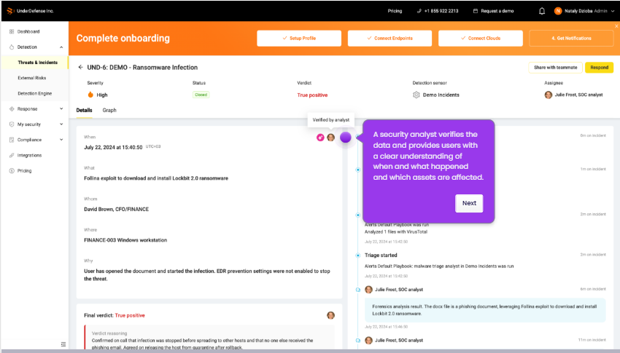Open the Pricing link in the top bar
This screenshot has height=353, width=620.
(x=395, y=11)
